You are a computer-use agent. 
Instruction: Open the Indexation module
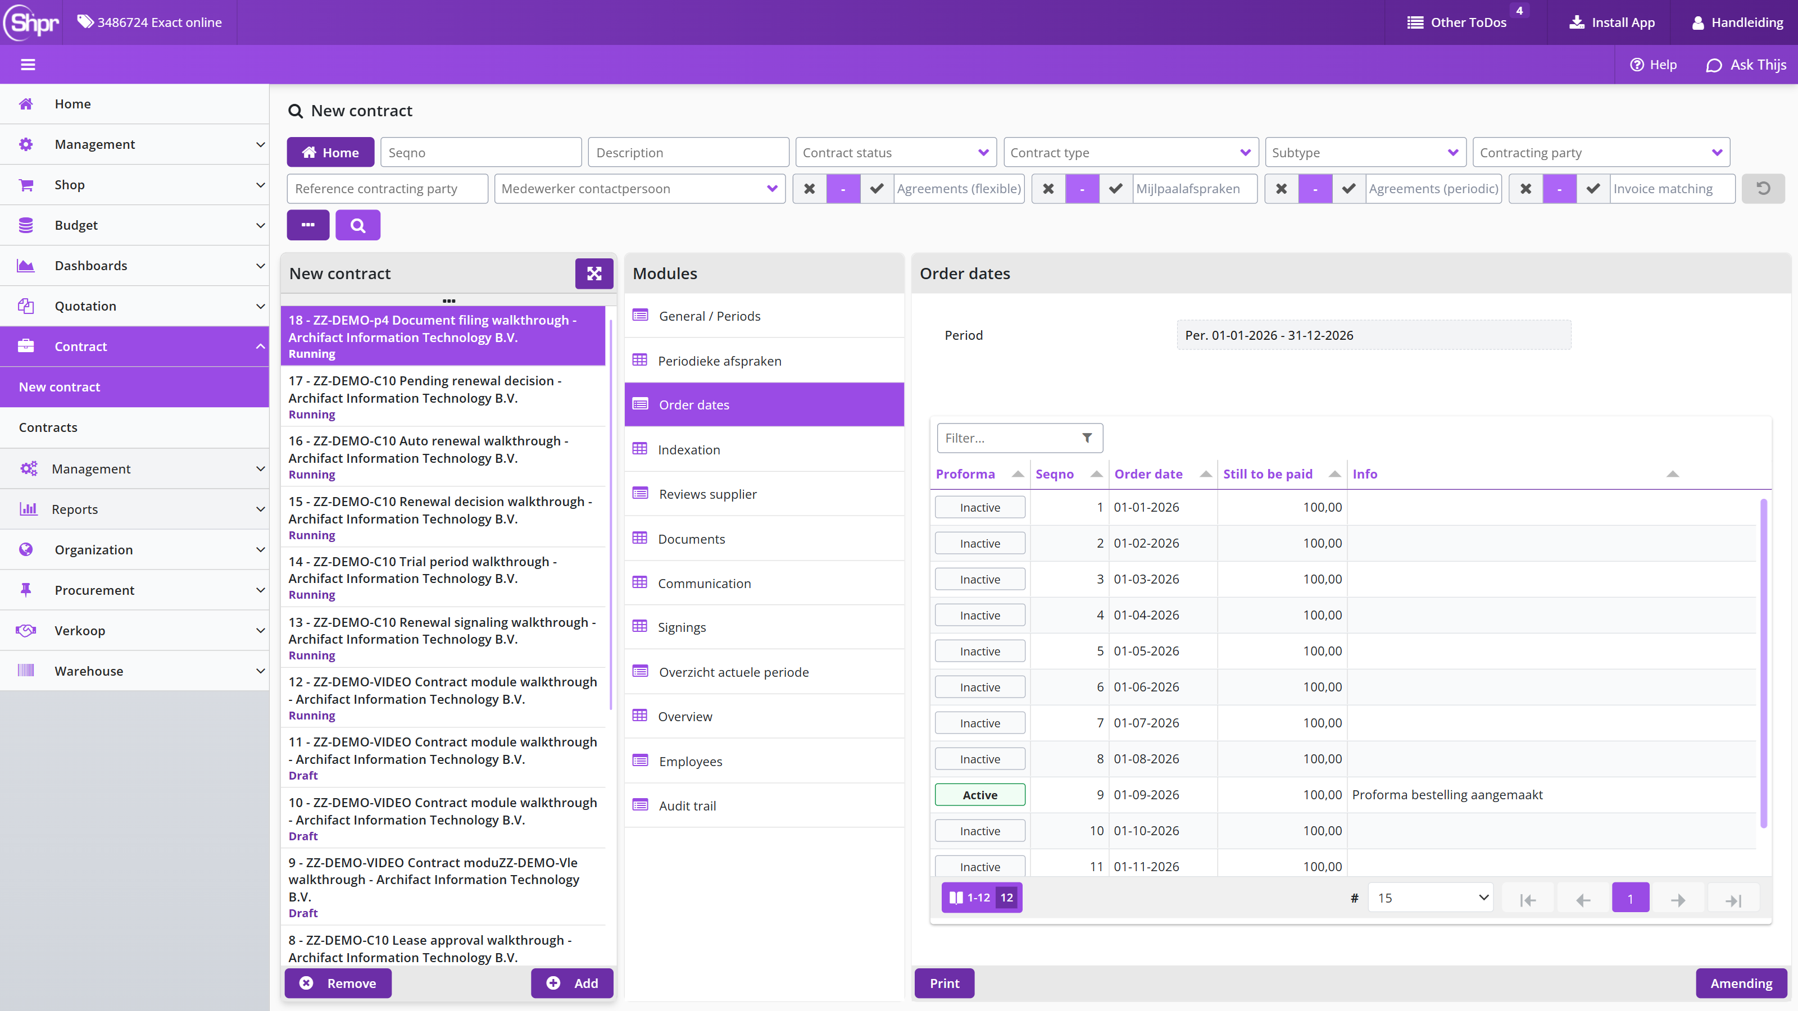pyautogui.click(x=764, y=449)
